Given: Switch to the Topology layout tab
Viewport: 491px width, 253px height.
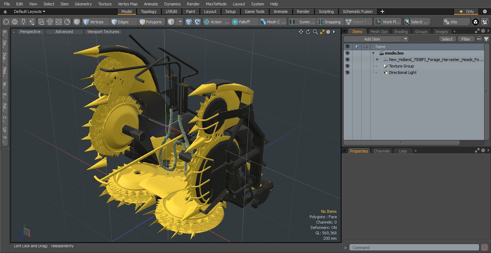Looking at the screenshot, I should 149,11.
